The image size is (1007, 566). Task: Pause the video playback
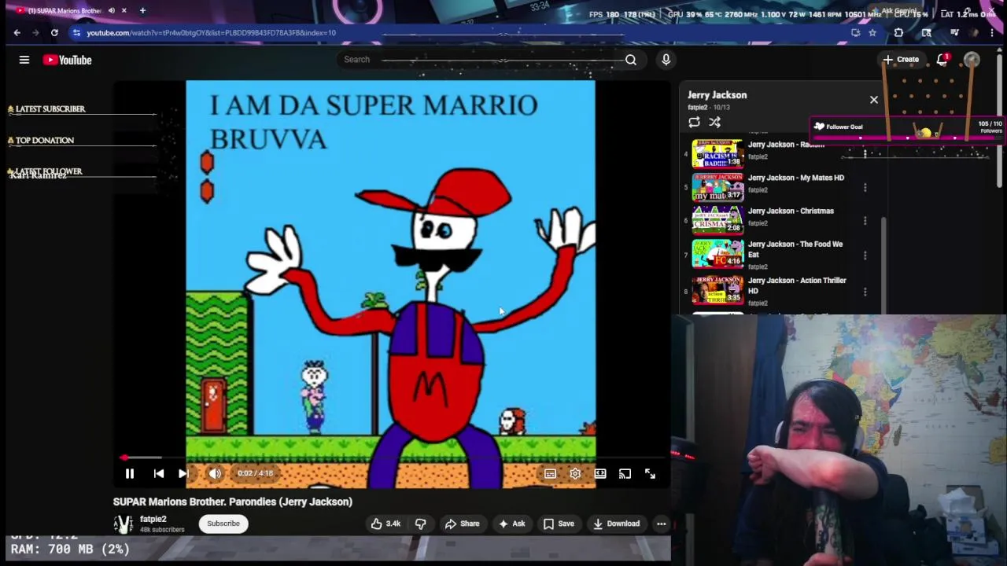coord(130,473)
